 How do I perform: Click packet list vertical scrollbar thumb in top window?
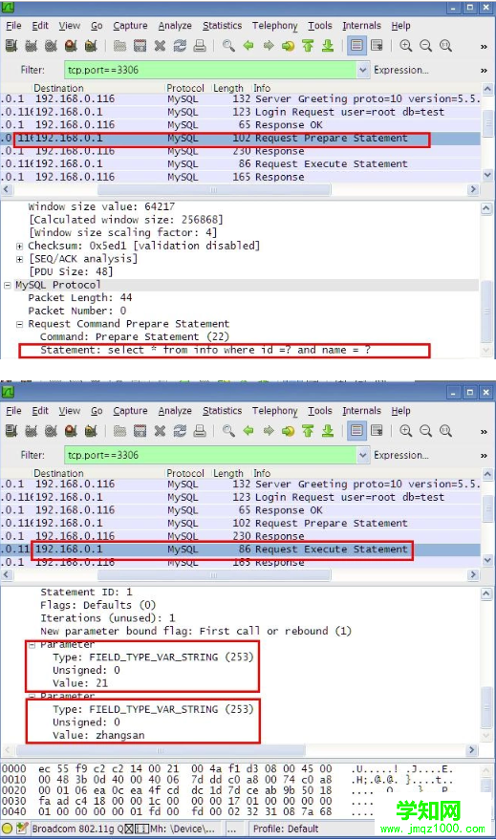(x=487, y=122)
